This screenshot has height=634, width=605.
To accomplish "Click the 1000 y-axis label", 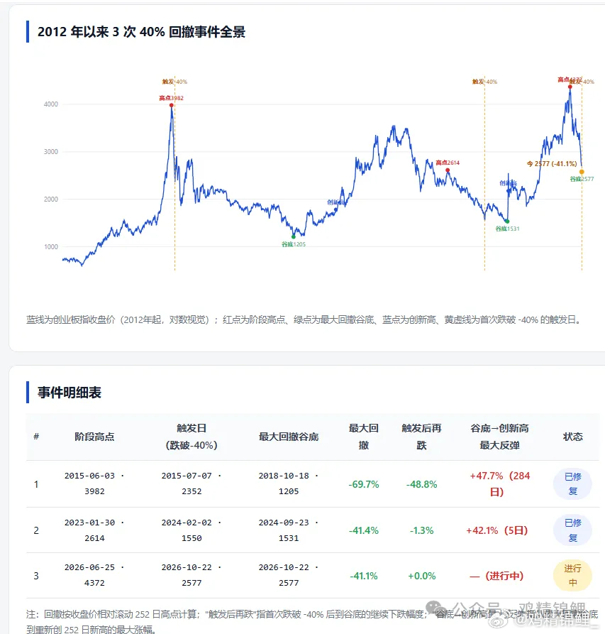I will coord(51,246).
